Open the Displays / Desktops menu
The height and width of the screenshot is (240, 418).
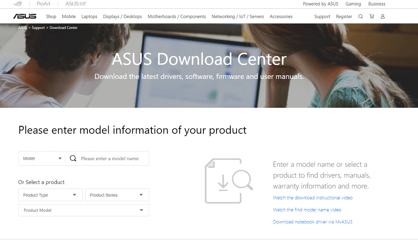[x=122, y=17]
